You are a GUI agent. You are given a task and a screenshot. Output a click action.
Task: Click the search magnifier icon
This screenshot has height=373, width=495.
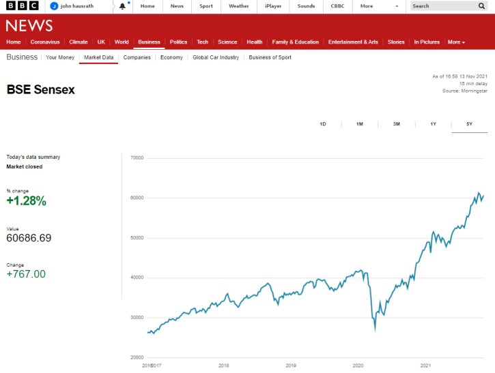[x=481, y=5]
